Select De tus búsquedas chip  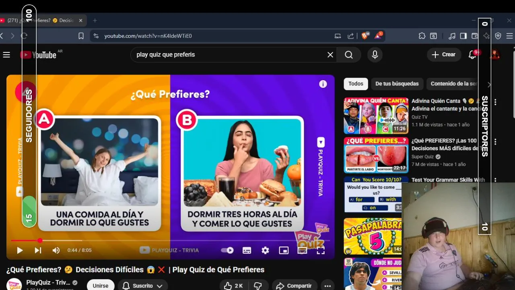pyautogui.click(x=397, y=84)
